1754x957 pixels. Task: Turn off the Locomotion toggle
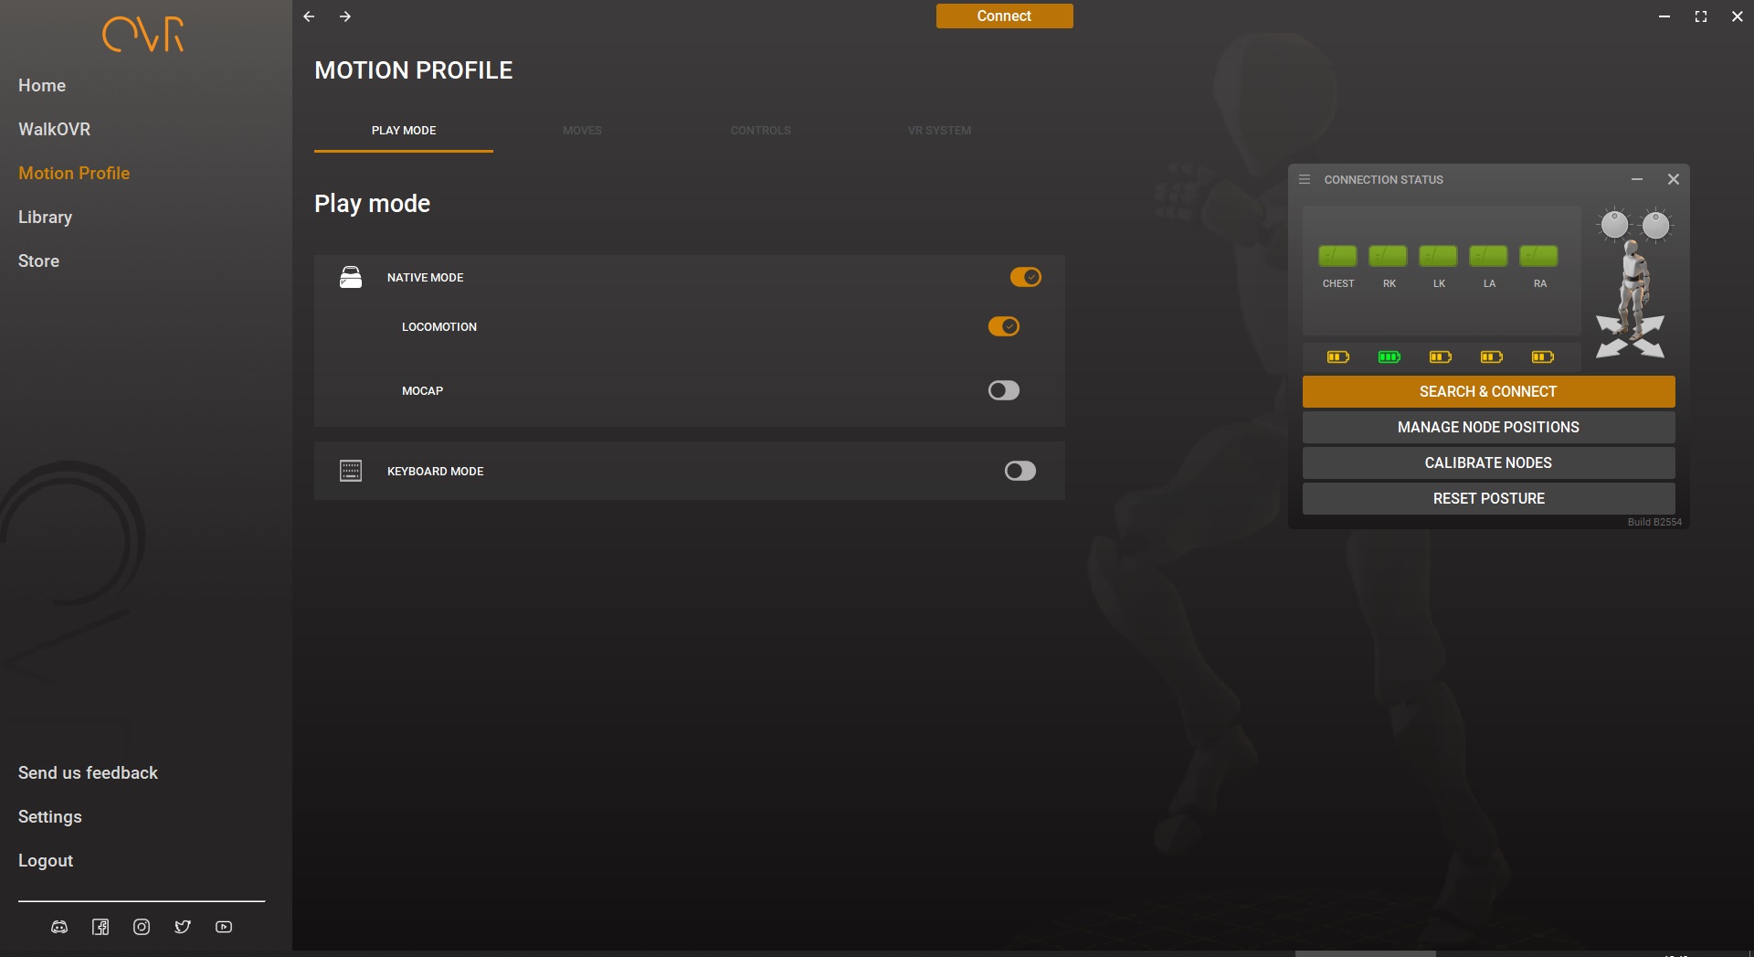(x=1003, y=326)
